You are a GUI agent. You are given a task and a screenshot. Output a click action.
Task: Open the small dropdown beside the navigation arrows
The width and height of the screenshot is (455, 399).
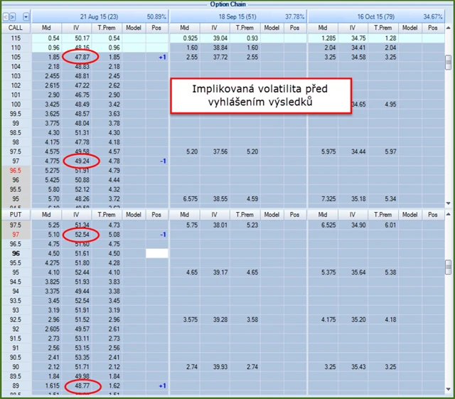pyautogui.click(x=26, y=17)
